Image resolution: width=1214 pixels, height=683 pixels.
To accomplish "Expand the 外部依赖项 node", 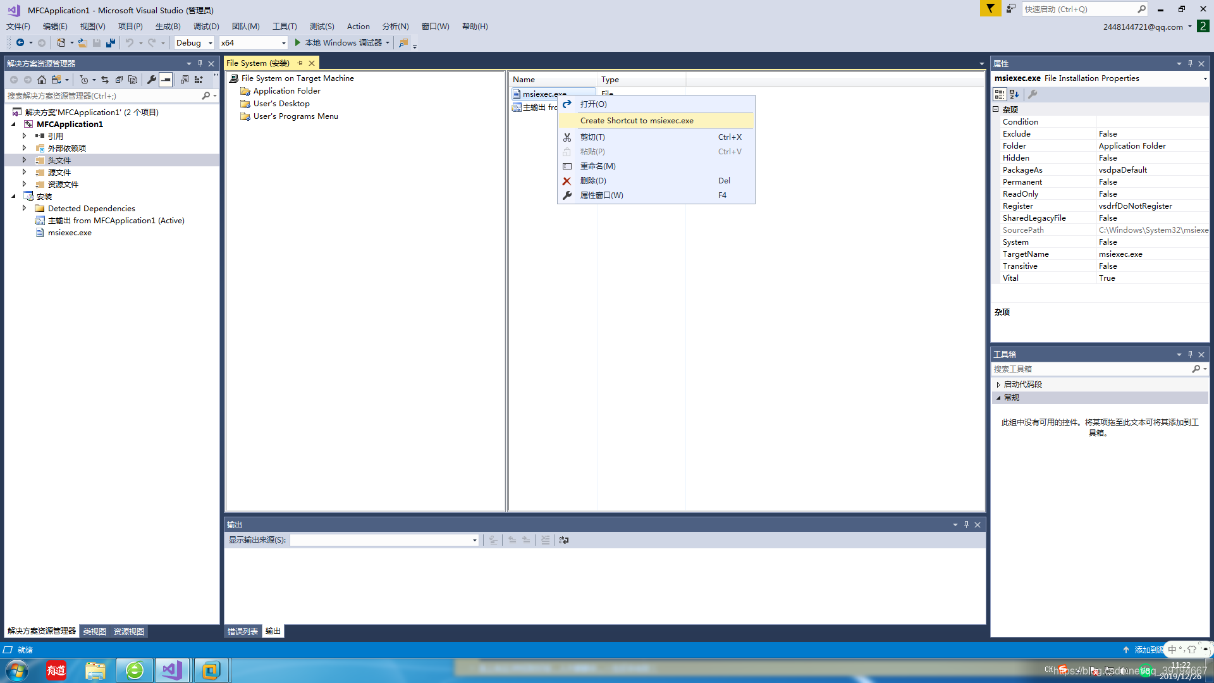I will pyautogui.click(x=25, y=148).
